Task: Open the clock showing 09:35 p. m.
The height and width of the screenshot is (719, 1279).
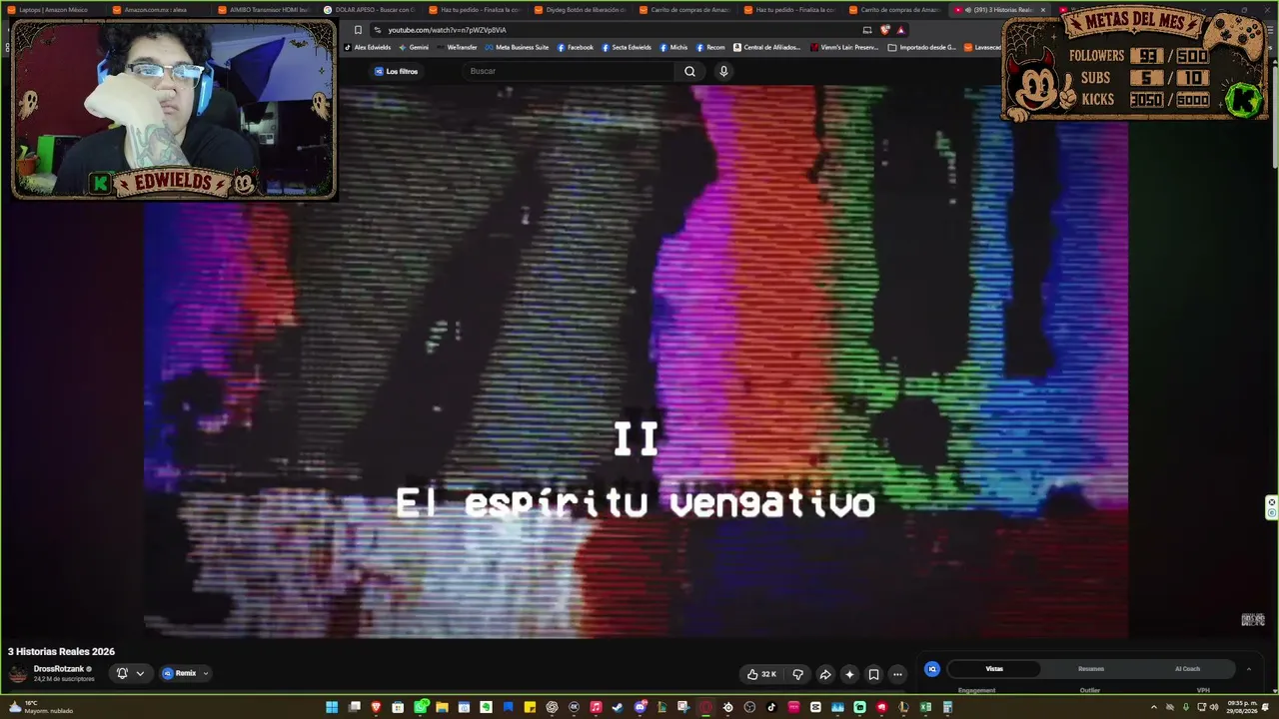Action: tap(1243, 707)
